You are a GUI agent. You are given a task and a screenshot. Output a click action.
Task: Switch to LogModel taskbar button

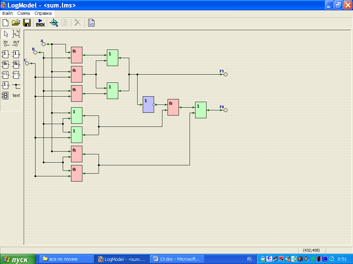(122, 259)
